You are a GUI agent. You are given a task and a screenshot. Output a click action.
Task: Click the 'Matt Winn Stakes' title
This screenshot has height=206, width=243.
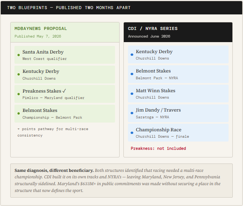click(x=156, y=90)
